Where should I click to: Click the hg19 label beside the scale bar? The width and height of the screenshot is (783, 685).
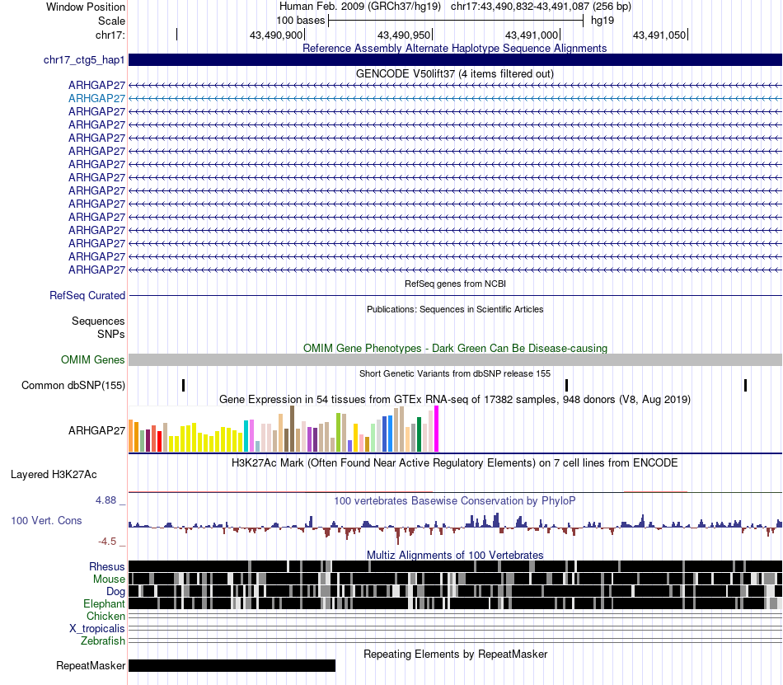tap(602, 21)
